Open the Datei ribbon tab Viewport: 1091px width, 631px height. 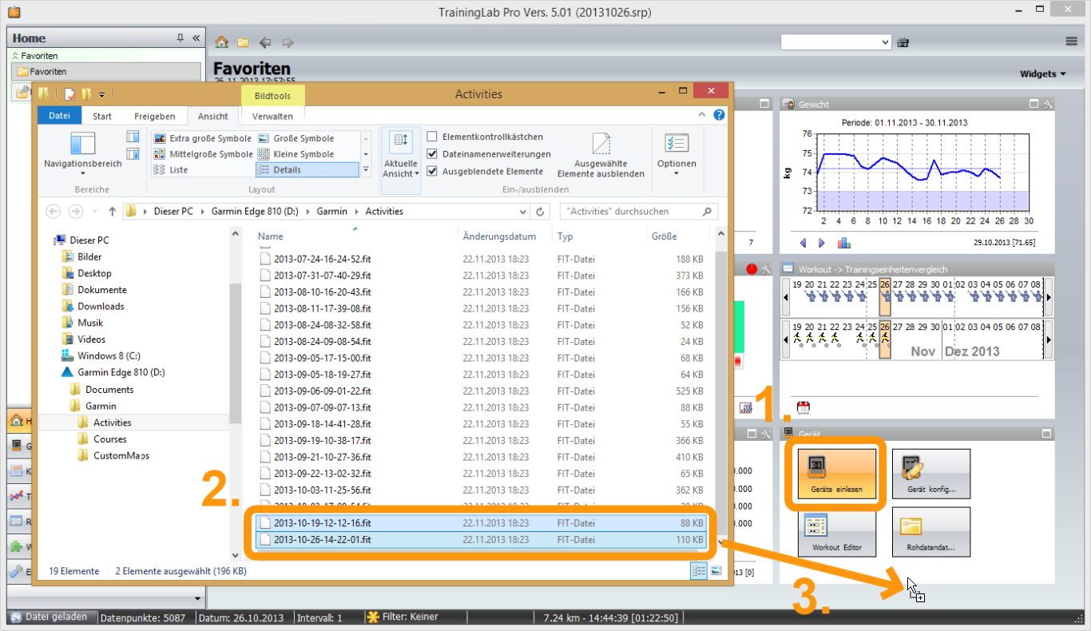(x=60, y=116)
